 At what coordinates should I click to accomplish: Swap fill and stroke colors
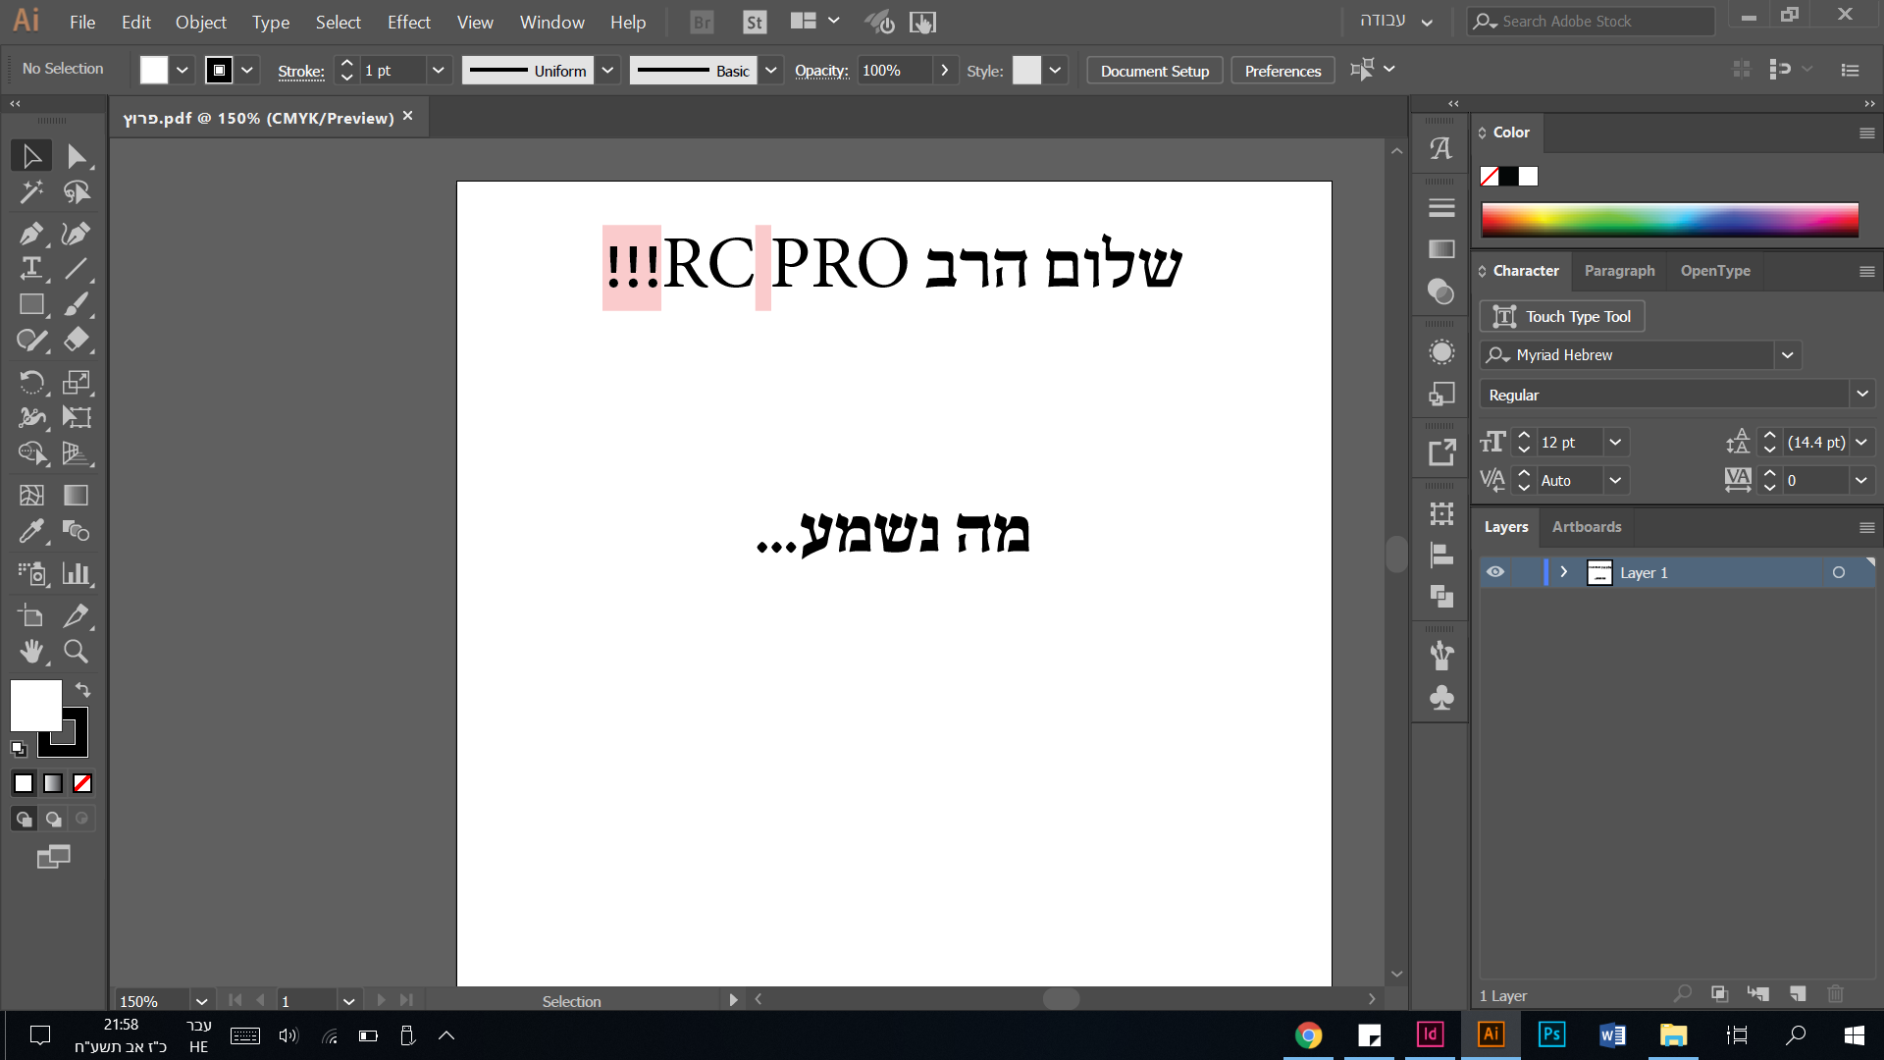click(x=82, y=690)
